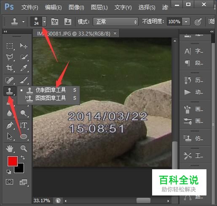Image resolution: width=217 pixels, height=206 pixels.
Task: Select the Path Selection arrow tool
Action: (10, 136)
